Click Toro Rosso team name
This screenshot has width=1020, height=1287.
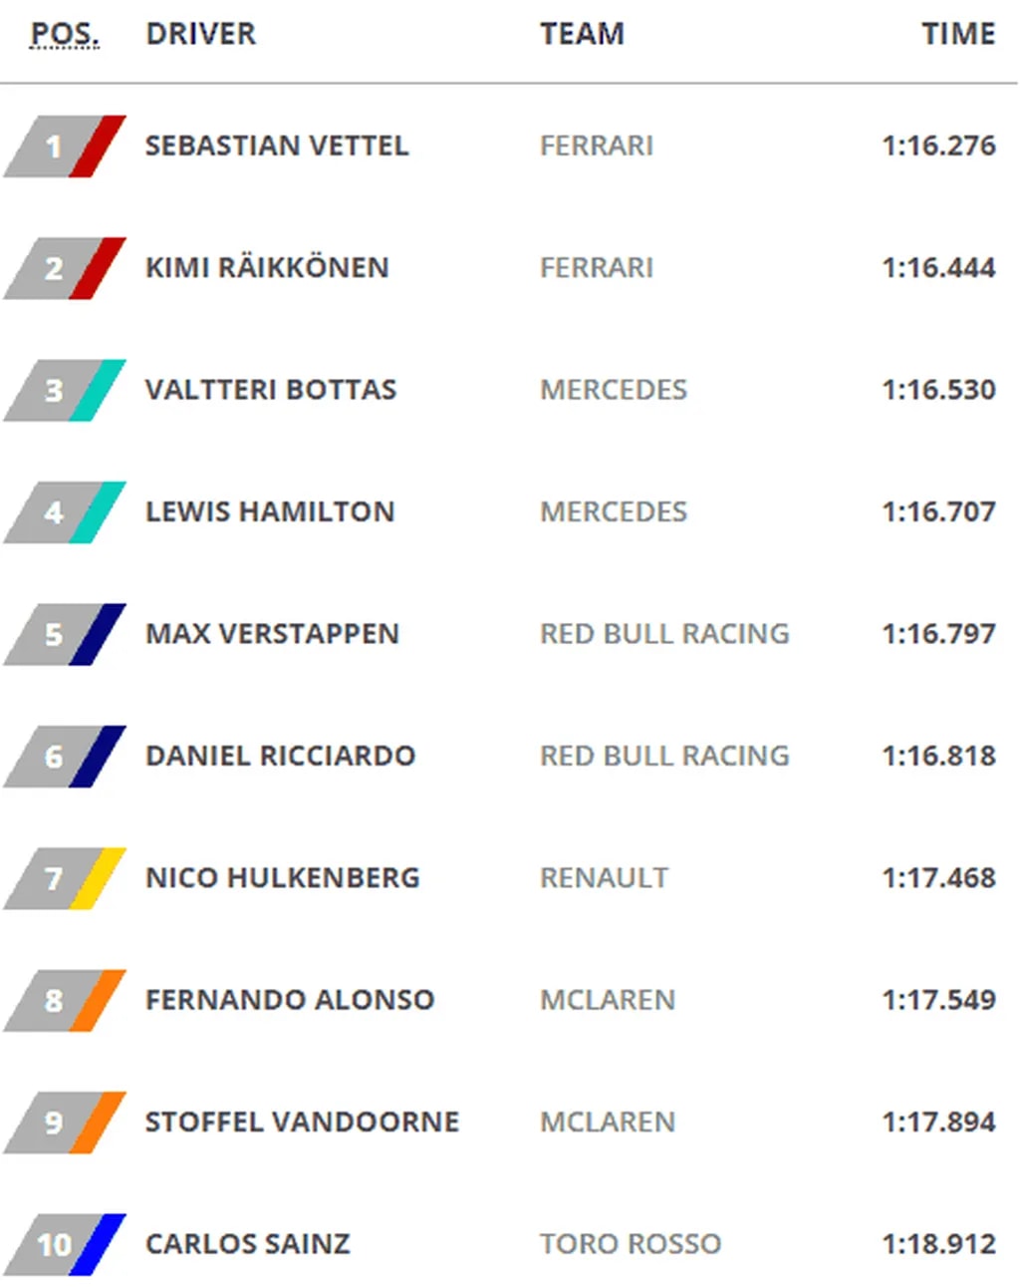tap(630, 1244)
